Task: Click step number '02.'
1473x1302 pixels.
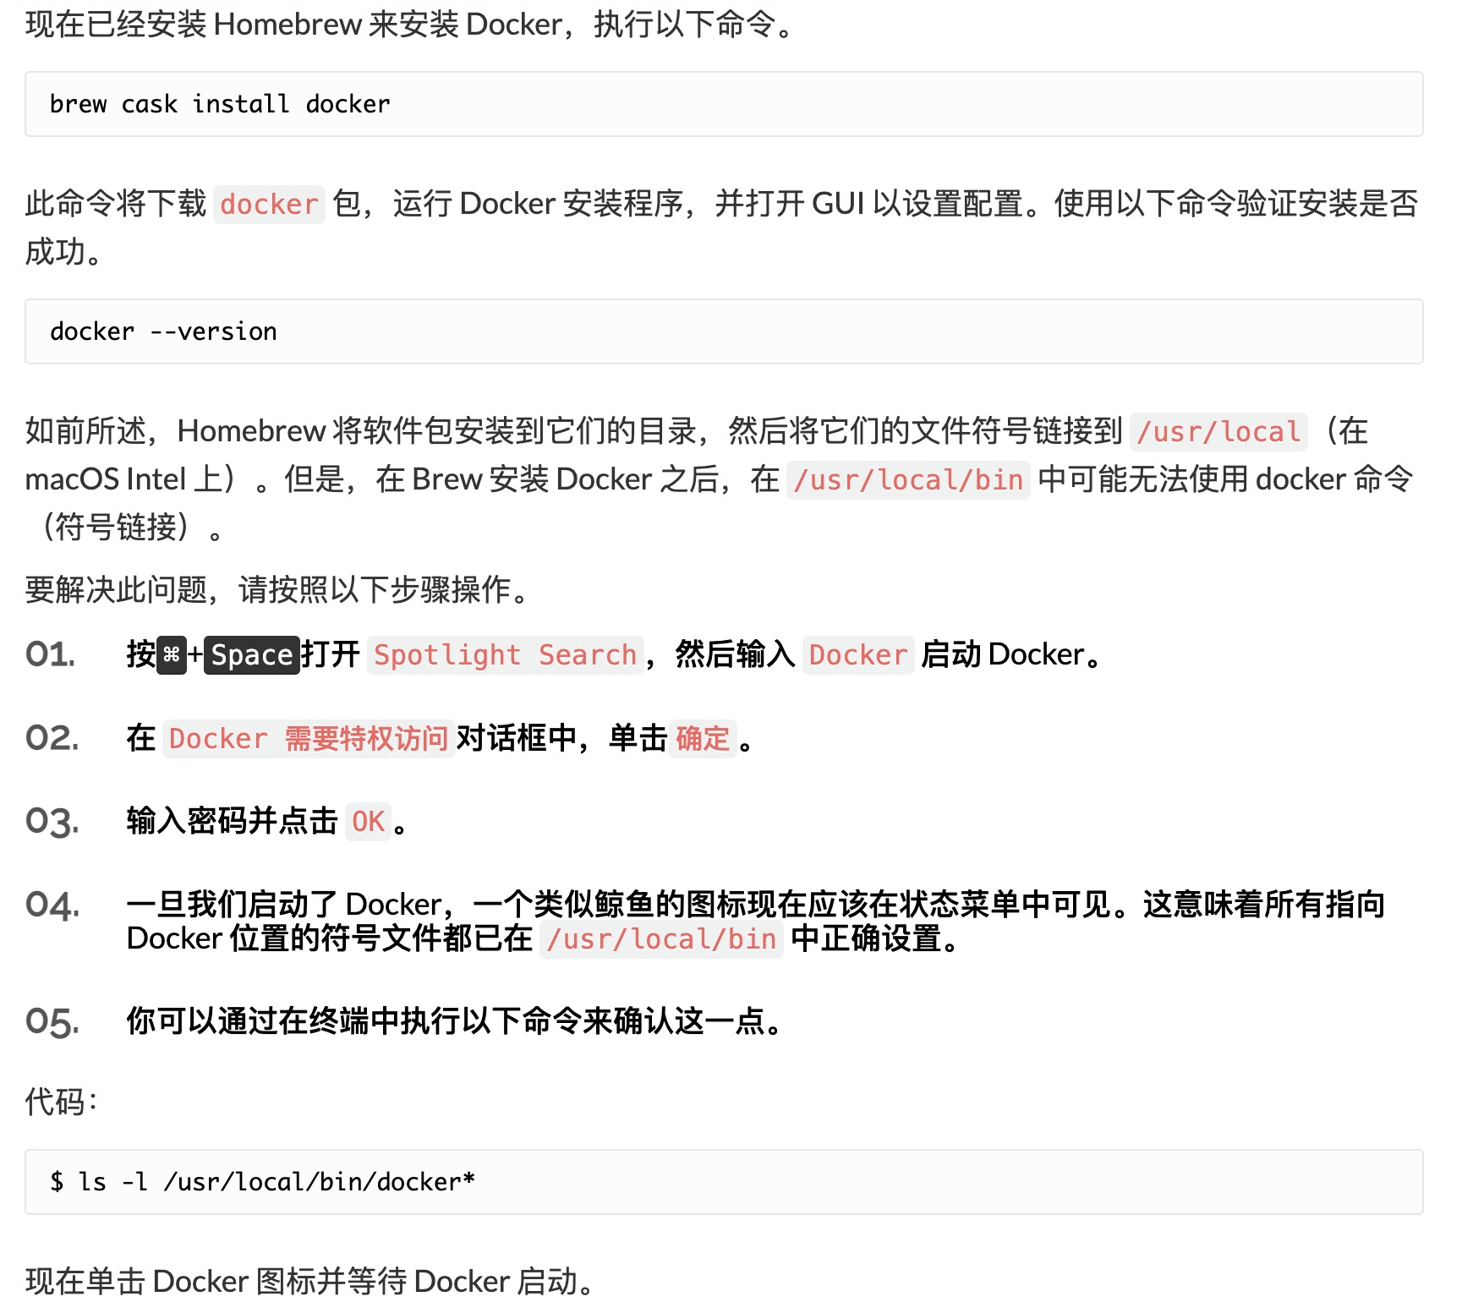Action: [x=52, y=739]
